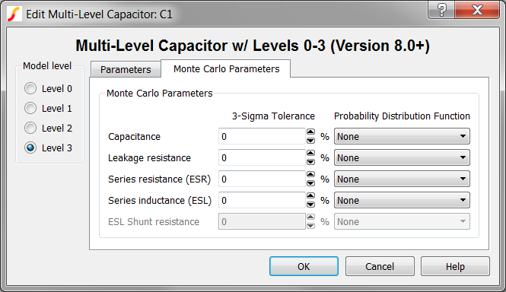The height and width of the screenshot is (292, 506).
Task: Increase Leakage resistance tolerance with up arrow
Action: pyautogui.click(x=310, y=154)
